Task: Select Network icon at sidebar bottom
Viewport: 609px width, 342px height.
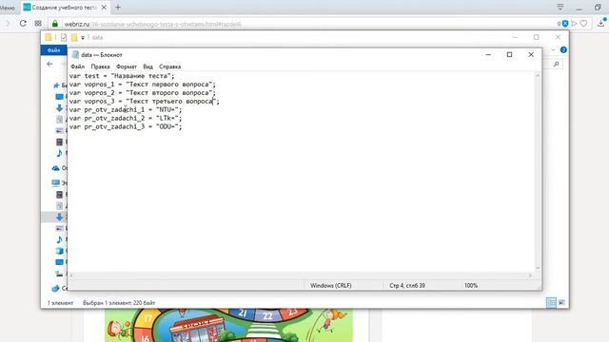Action: point(56,288)
